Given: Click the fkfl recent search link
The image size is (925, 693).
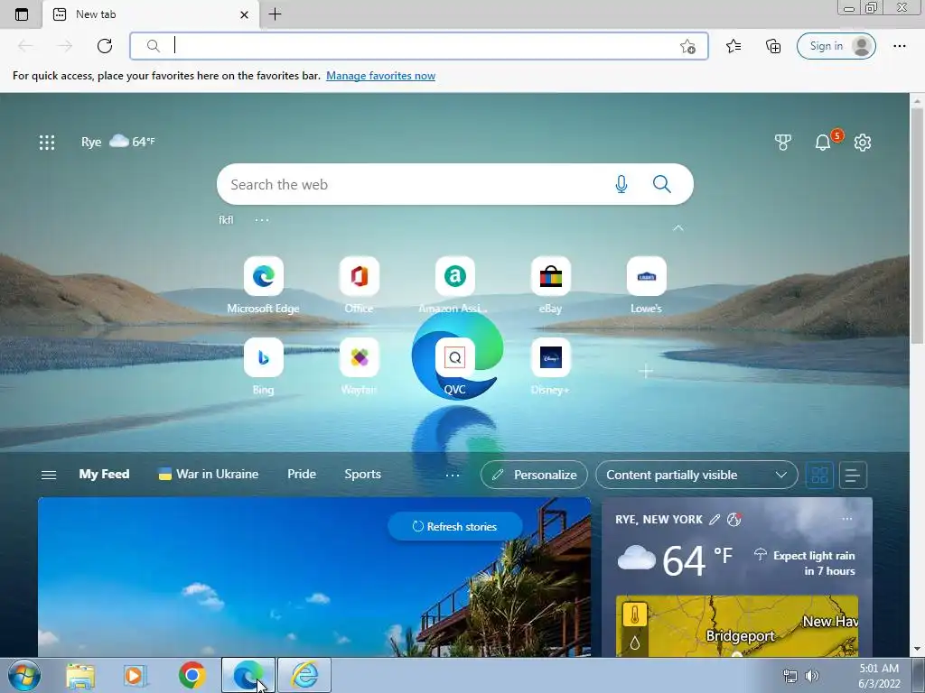Looking at the screenshot, I should point(226,220).
